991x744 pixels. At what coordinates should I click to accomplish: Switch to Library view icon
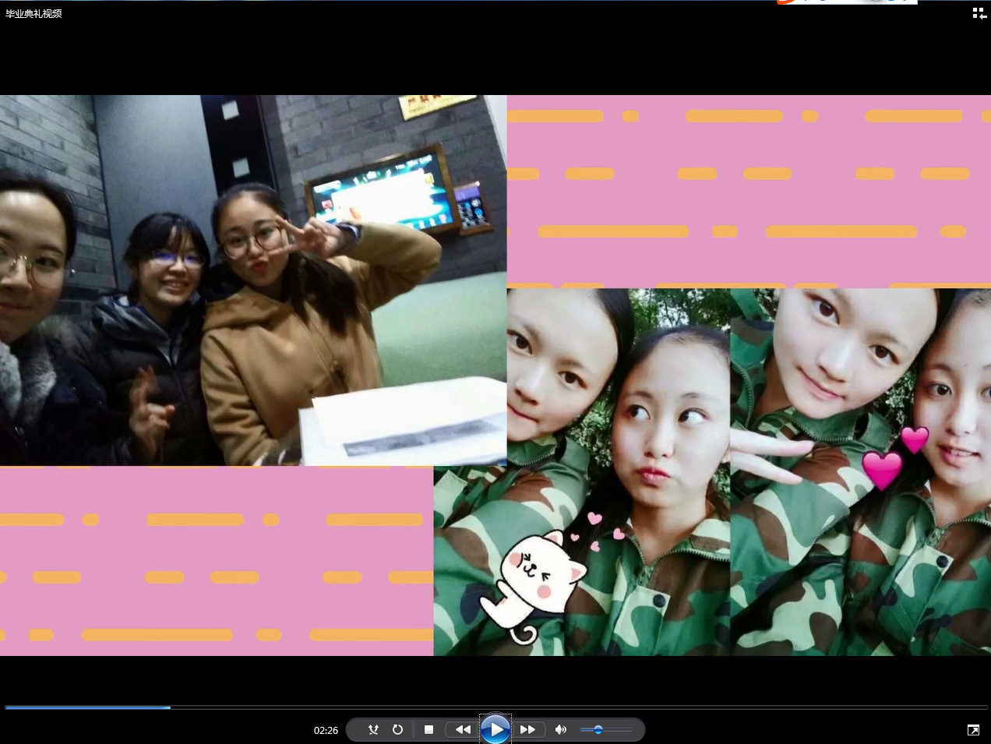click(x=979, y=13)
